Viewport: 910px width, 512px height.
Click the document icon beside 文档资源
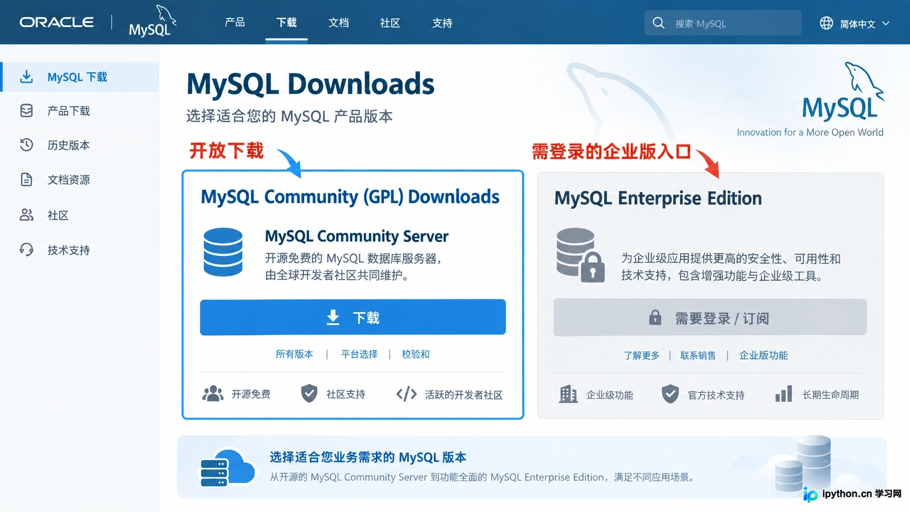[26, 180]
